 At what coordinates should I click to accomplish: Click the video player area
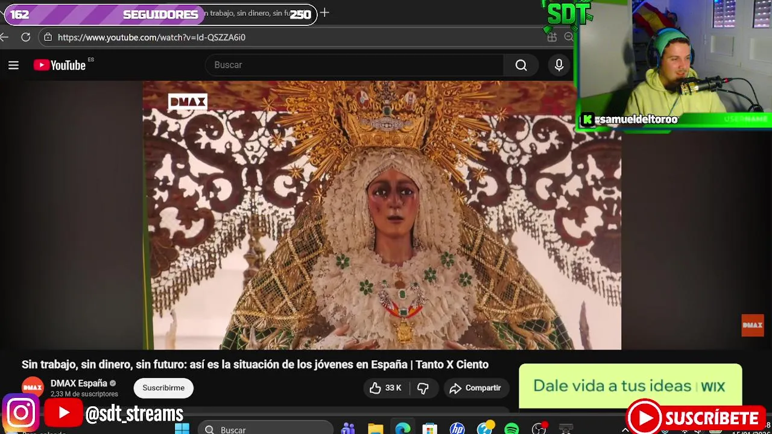coord(382,215)
